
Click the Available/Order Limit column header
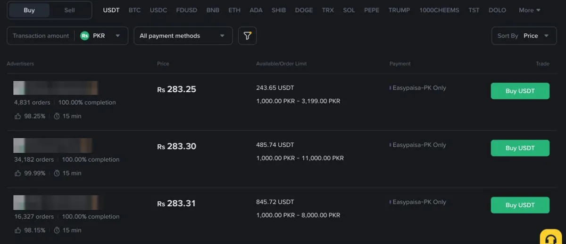coord(282,63)
